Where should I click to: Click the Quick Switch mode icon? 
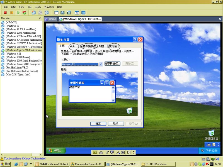tap(62, 13)
